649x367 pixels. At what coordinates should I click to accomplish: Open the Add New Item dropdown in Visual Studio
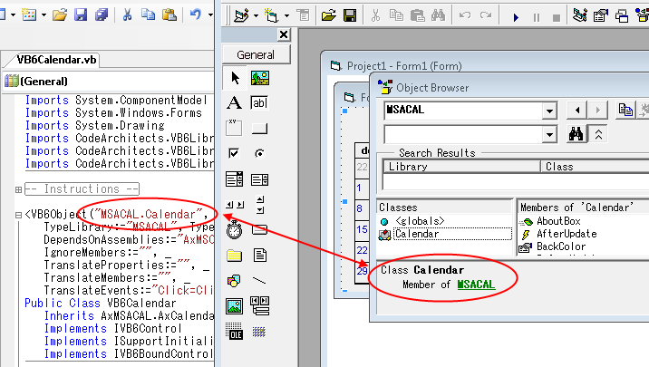click(44, 14)
